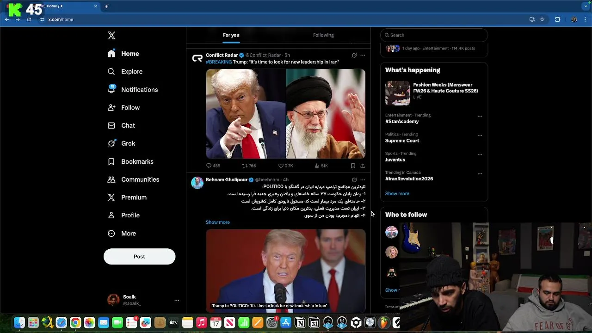This screenshot has height=333, width=592.
Task: Open Follow in the sidebar
Action: [x=123, y=108]
